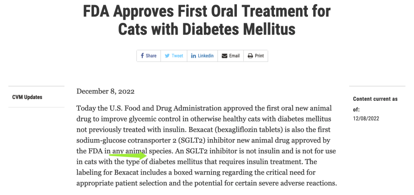Screen dimensions: 414x195
Task: Open the CVM Updates sidebar item
Action: [27, 97]
